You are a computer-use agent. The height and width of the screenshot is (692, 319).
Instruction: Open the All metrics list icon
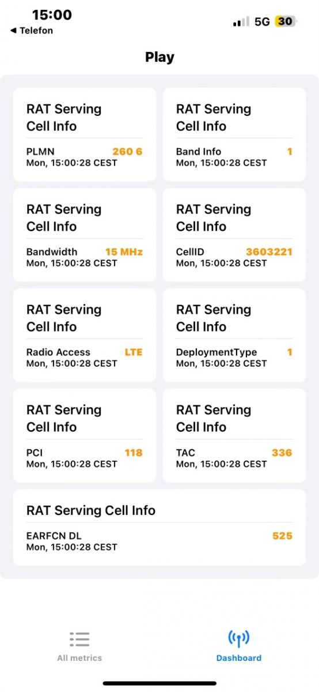tap(79, 640)
